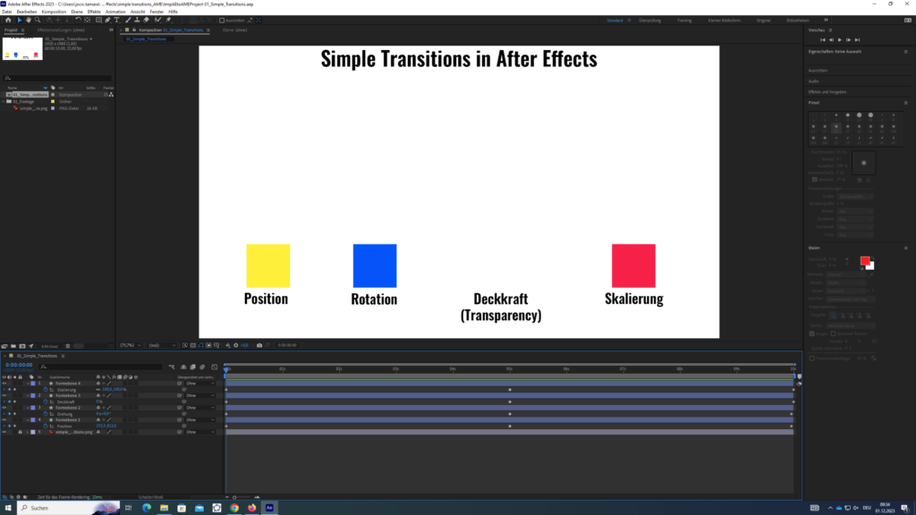916x515 pixels.
Task: Open the Komposition menu
Action: coord(54,12)
